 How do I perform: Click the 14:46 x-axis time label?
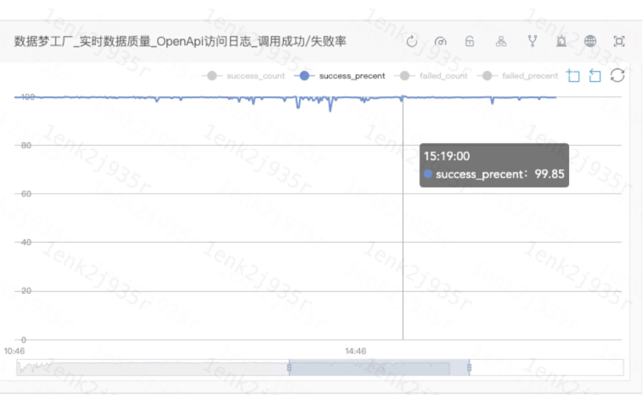click(355, 351)
